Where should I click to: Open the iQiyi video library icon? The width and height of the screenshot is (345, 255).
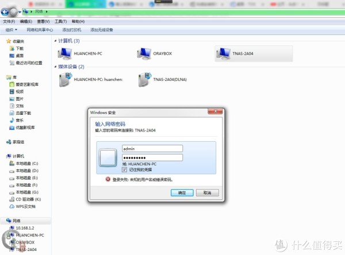click(12, 84)
